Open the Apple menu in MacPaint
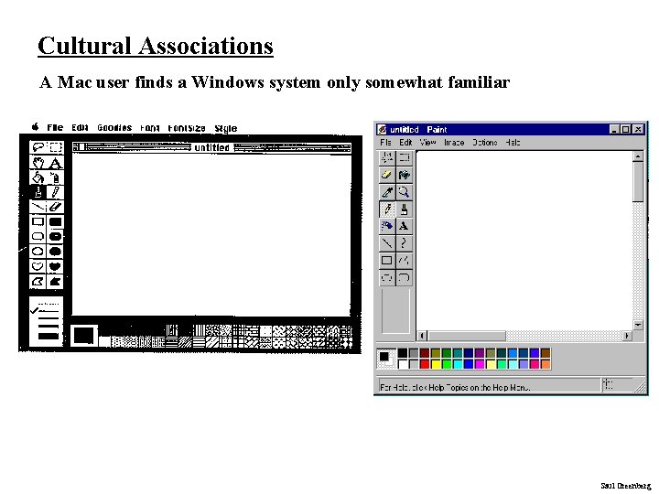Screen dimensions: 659x494 click(36, 126)
